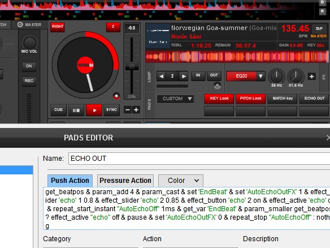Image resolution: width=330 pixels, height=248 pixels.
Task: Open the EQ30 effect dropdown arrow
Action: tap(260, 76)
